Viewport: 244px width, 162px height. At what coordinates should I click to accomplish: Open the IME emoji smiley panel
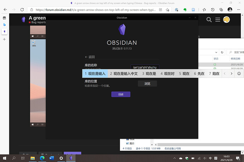click(x=239, y=74)
